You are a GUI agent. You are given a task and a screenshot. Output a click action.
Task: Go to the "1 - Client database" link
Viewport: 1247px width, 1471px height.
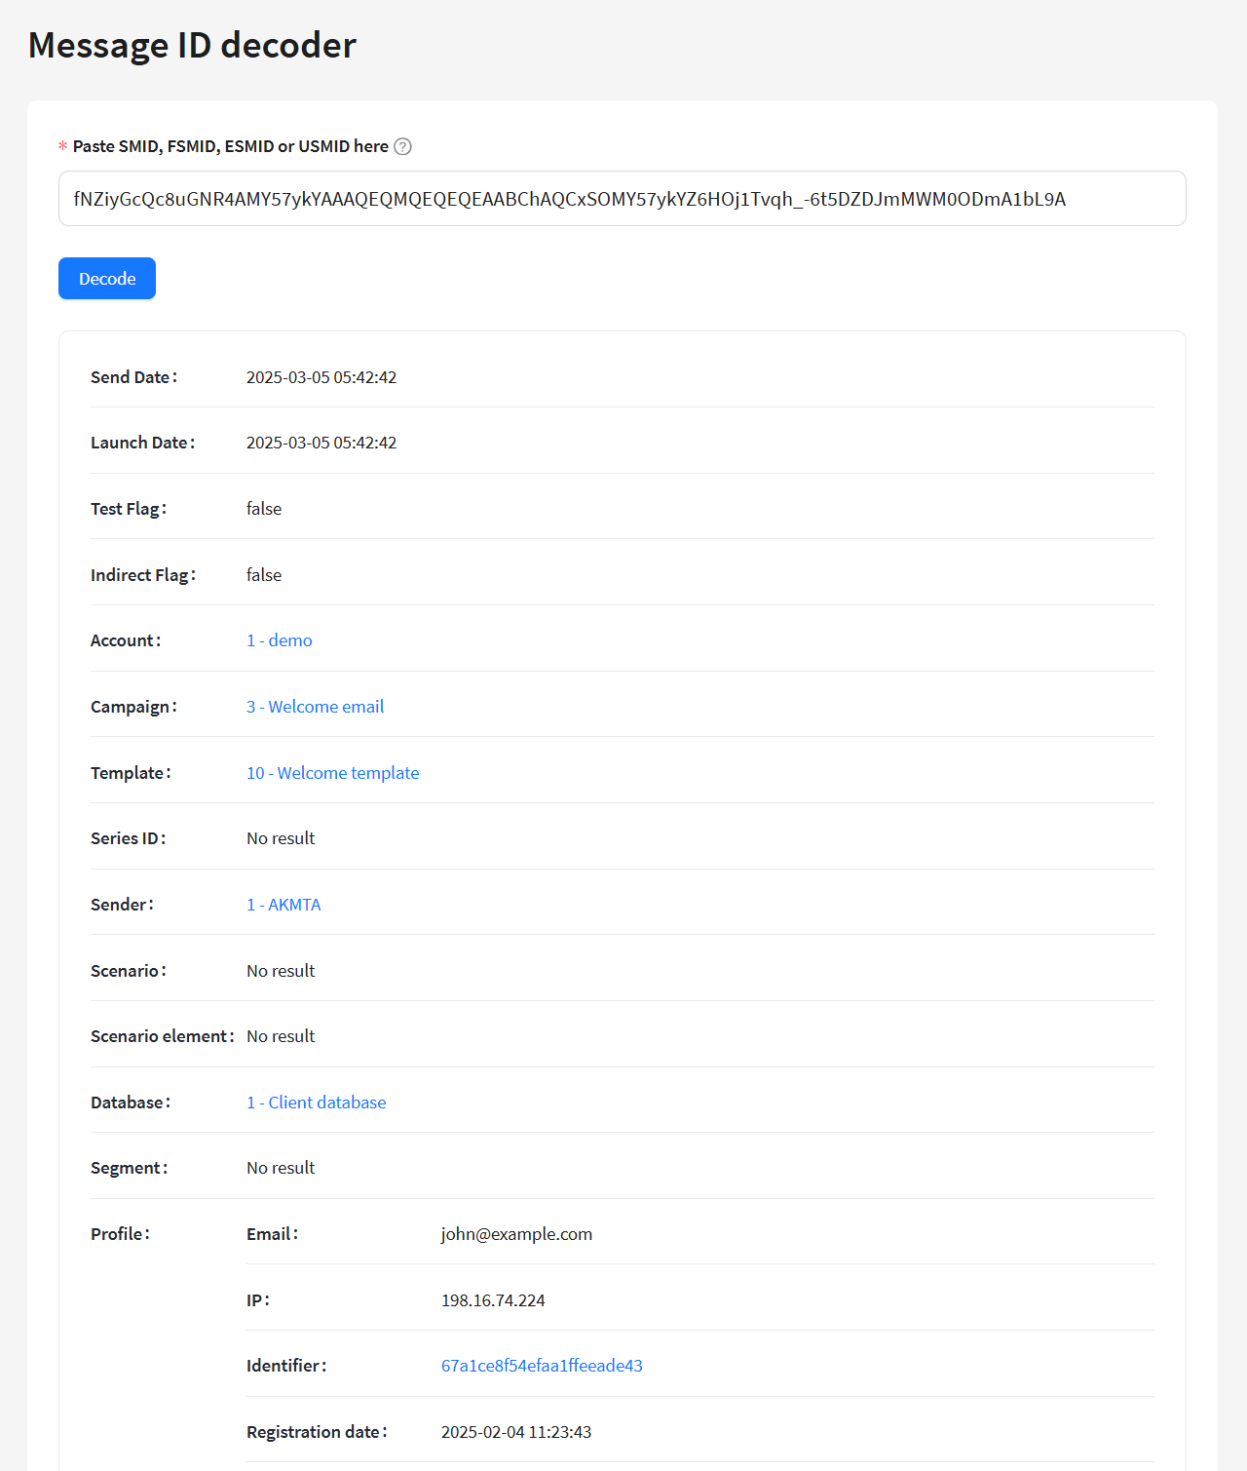pos(316,1103)
